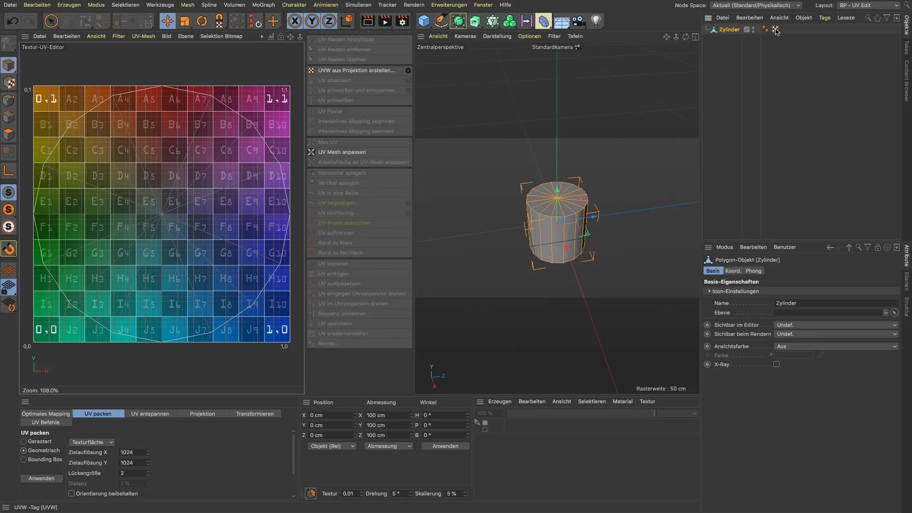
Task: Select the Live Selection tool
Action: (51, 21)
